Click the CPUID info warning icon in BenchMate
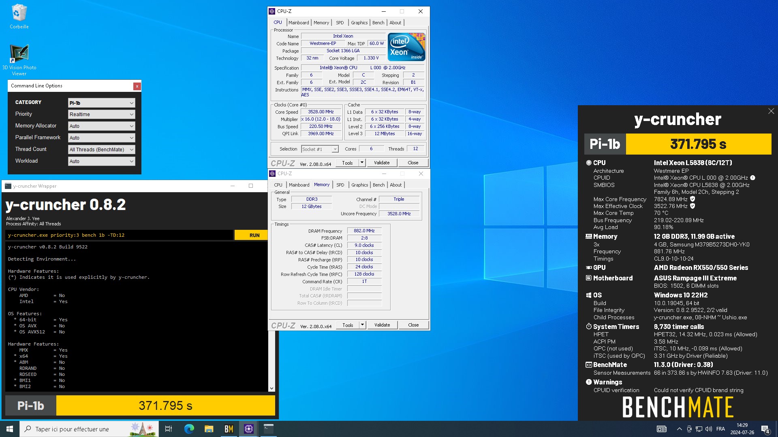Viewport: 778px width, 437px height. coord(752,178)
